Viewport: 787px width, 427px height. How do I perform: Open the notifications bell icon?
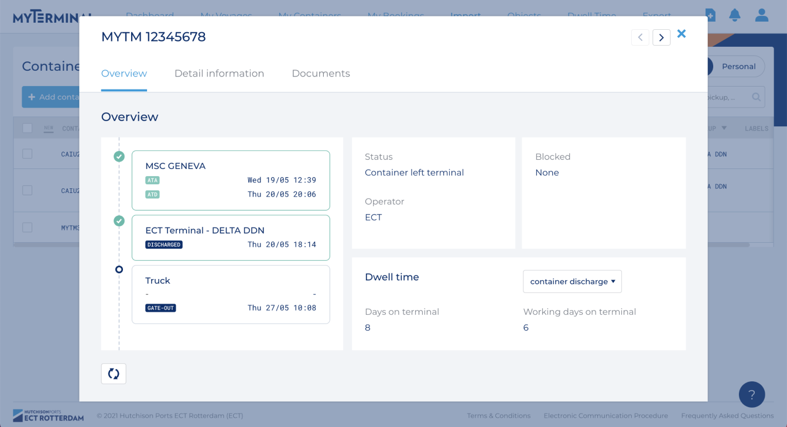click(734, 15)
